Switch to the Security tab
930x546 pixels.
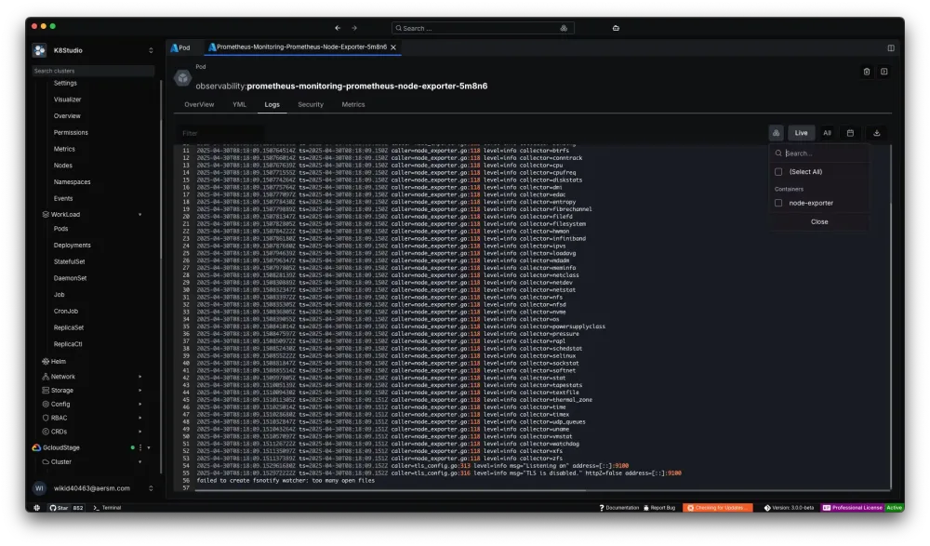pyautogui.click(x=311, y=105)
